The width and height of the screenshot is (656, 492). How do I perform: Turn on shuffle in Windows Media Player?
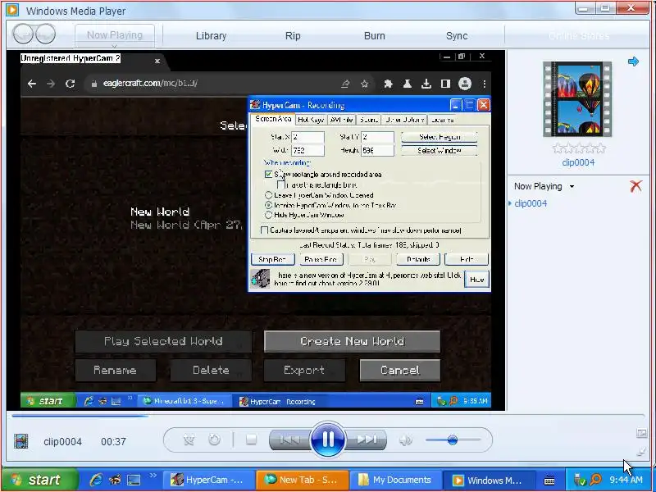click(189, 440)
